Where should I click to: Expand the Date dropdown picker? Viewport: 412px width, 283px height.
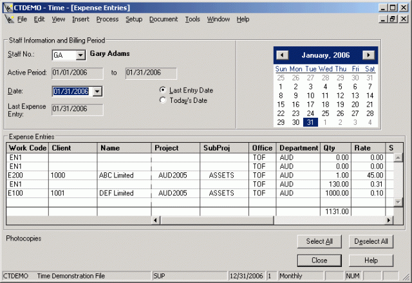pos(97,91)
